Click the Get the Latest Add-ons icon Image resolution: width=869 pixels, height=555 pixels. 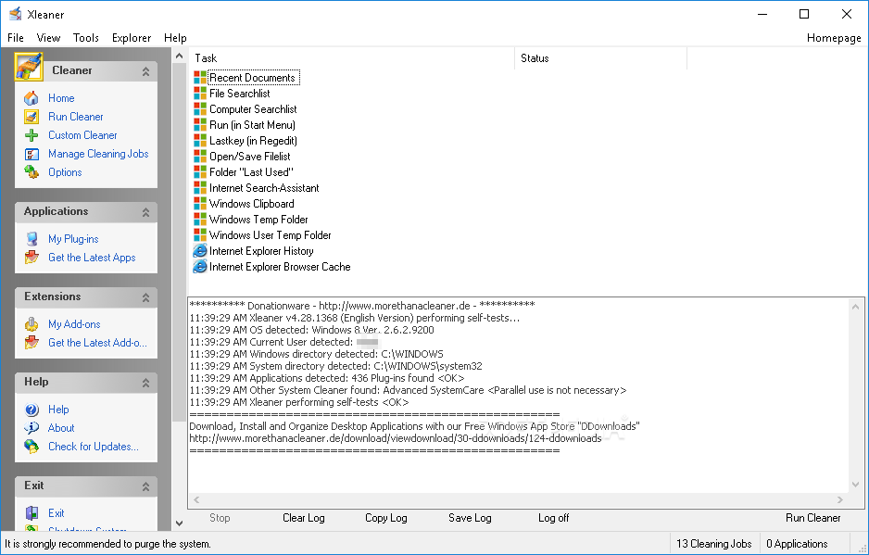(x=31, y=343)
